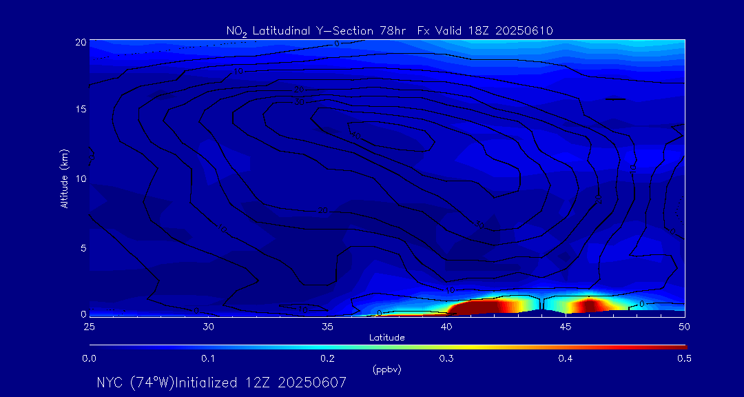The width and height of the screenshot is (744, 397).
Task: Click altitude axis tick label "5"
Action: [83, 247]
